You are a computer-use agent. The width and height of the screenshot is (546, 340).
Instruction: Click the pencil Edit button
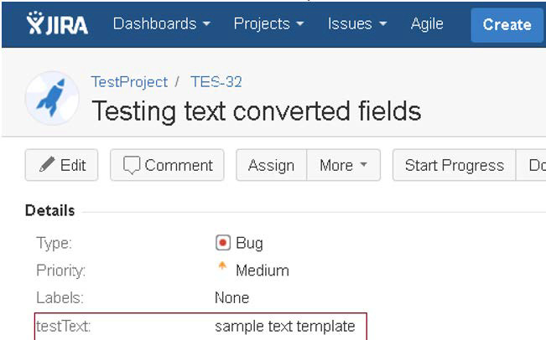click(x=61, y=165)
